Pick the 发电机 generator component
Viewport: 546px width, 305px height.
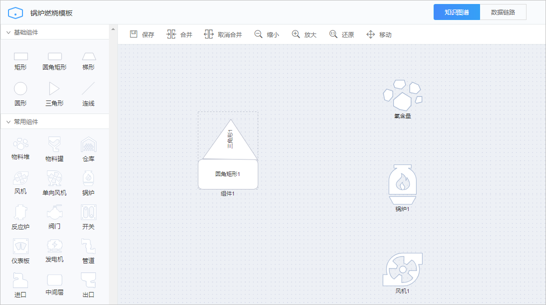(x=54, y=251)
